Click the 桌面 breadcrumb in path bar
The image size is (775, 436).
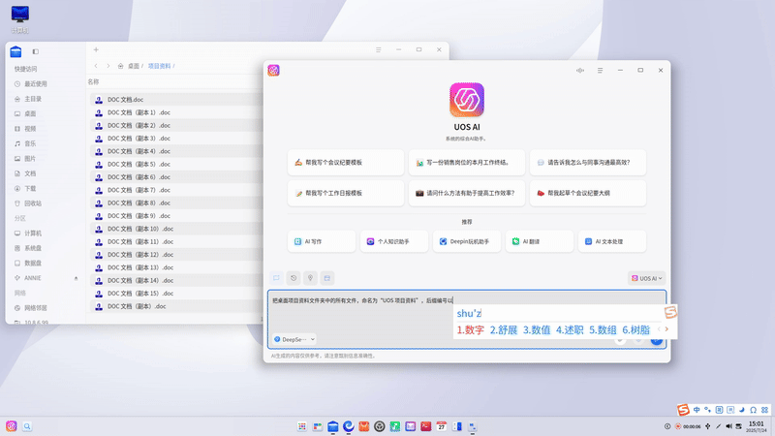[x=133, y=66]
